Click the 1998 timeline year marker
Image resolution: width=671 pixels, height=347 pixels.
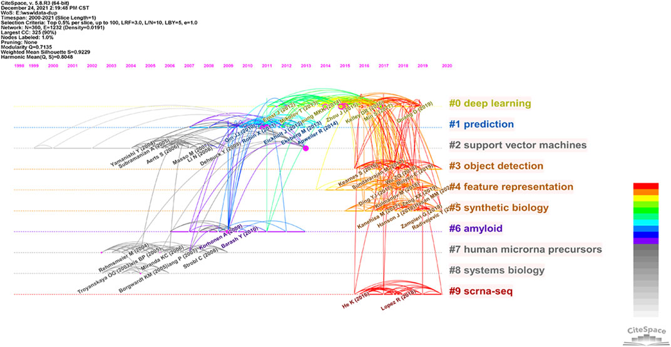click(x=19, y=66)
